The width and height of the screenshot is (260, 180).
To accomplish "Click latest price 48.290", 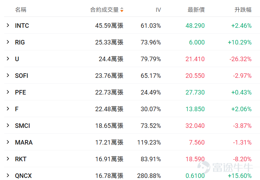I will click(195, 26).
